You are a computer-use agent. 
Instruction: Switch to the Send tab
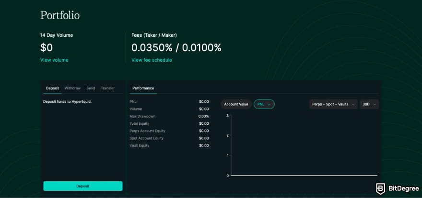91,88
